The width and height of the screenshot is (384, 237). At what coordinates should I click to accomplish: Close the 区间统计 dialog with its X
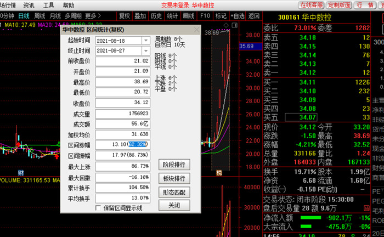coord(196,30)
